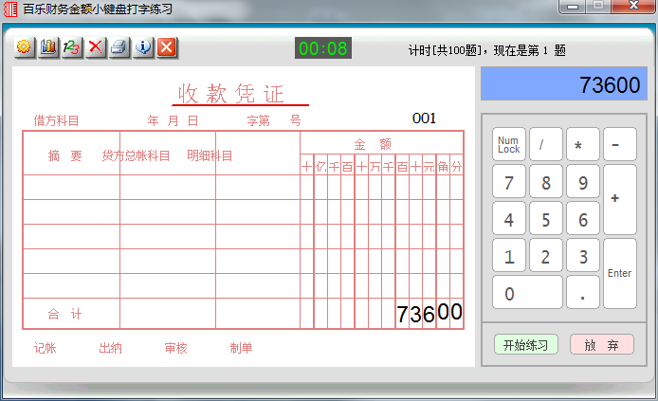Click the blue 73600 amount display field
Image resolution: width=658 pixels, height=401 pixels.
(x=563, y=83)
